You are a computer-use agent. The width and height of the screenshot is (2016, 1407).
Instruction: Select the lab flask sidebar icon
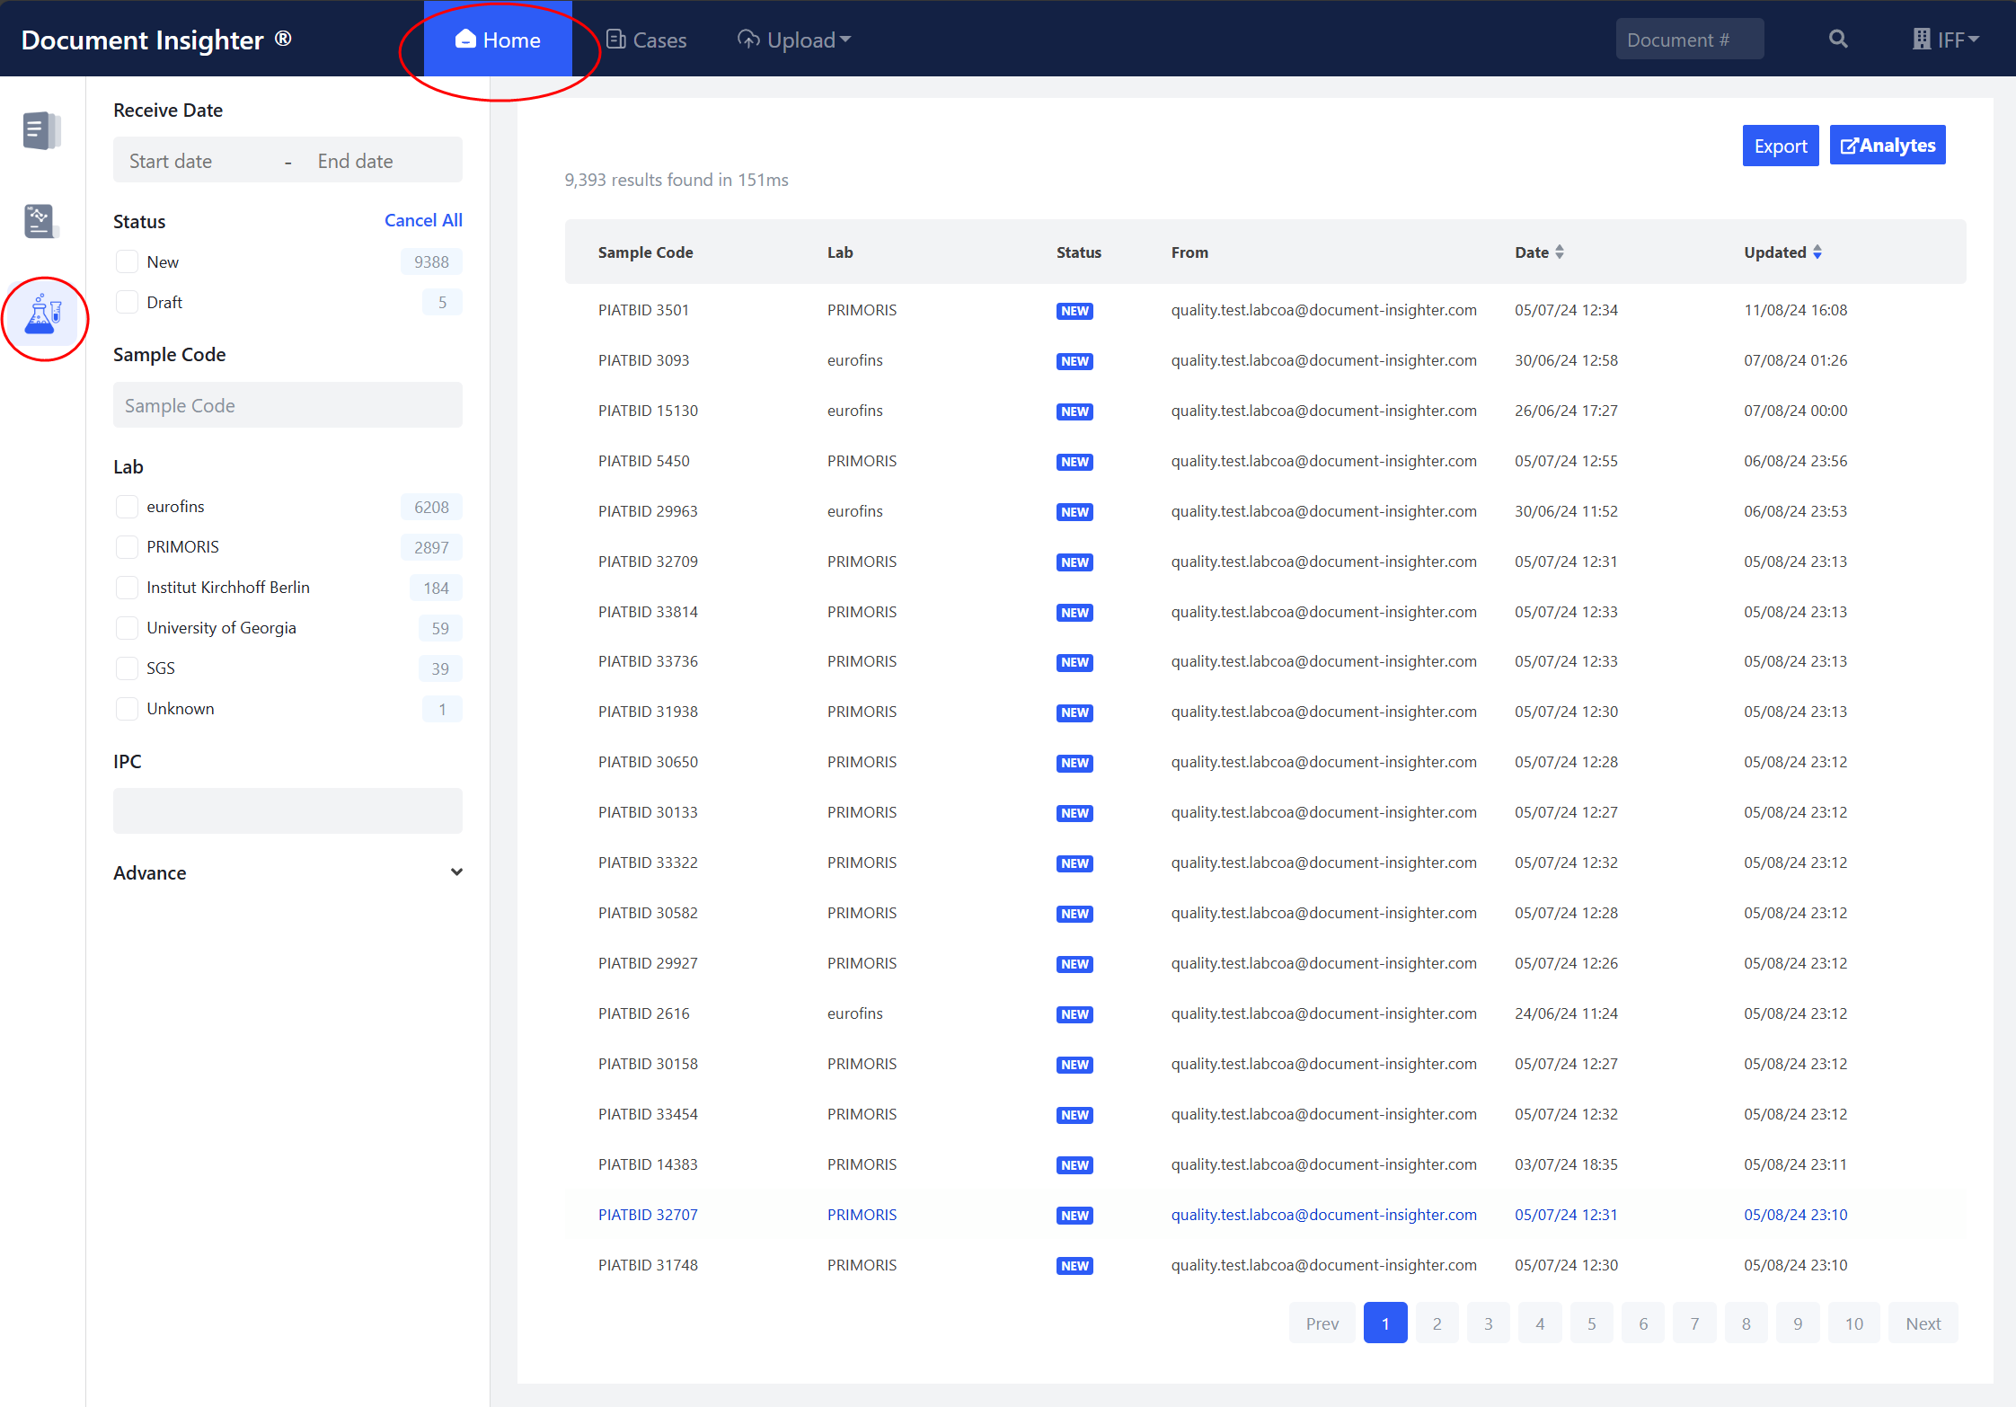[43, 315]
